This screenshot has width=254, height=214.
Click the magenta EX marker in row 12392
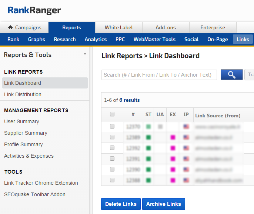(x=173, y=148)
